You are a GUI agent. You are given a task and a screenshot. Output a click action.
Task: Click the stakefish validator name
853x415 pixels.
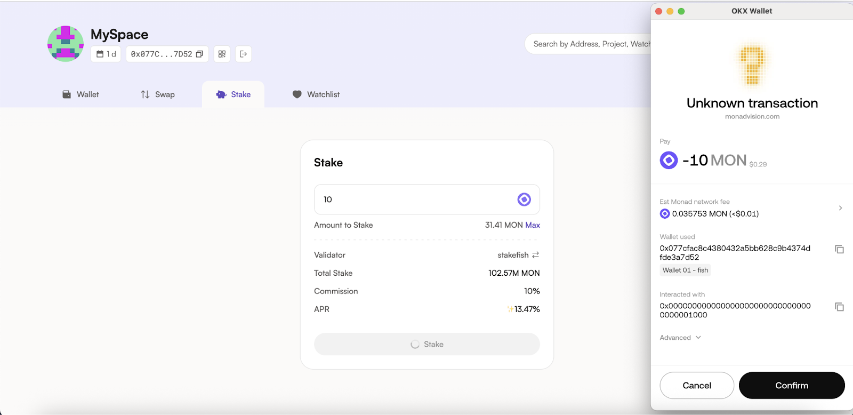tap(513, 255)
